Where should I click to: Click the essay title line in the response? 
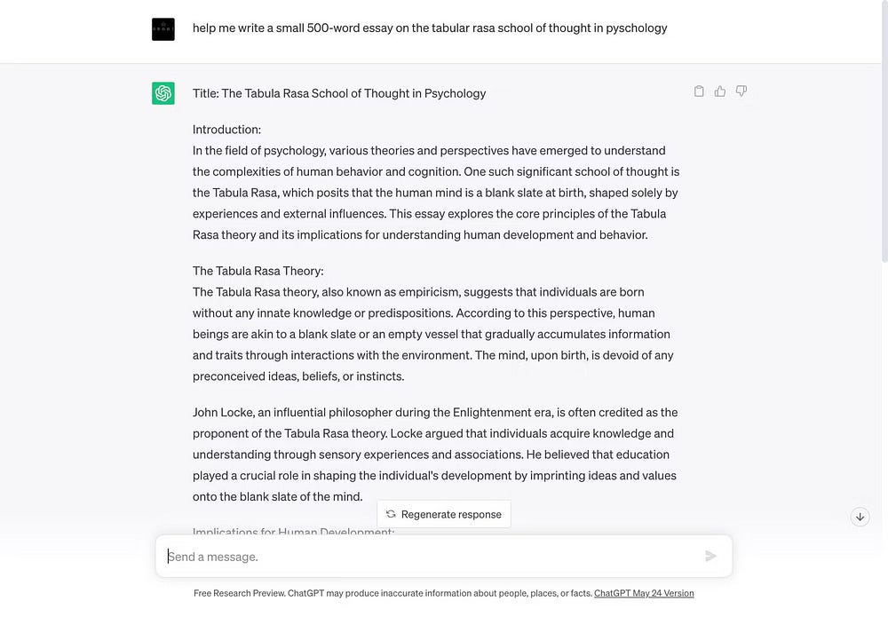(x=339, y=93)
